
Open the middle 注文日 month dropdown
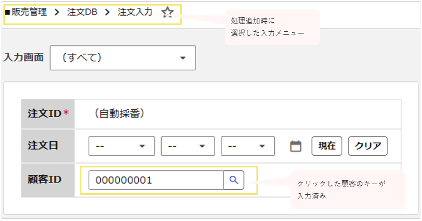pyautogui.click(x=188, y=146)
